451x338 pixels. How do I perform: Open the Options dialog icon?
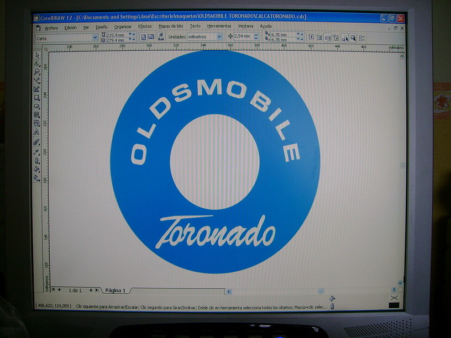coord(362,38)
